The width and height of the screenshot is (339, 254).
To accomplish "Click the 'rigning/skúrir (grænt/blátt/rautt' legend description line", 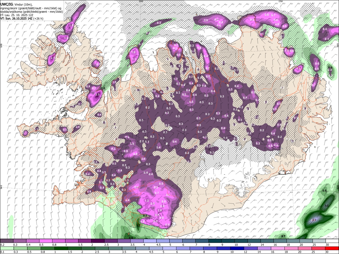I will pos(31,8).
